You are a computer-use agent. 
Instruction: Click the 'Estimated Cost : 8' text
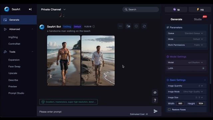(139, 114)
